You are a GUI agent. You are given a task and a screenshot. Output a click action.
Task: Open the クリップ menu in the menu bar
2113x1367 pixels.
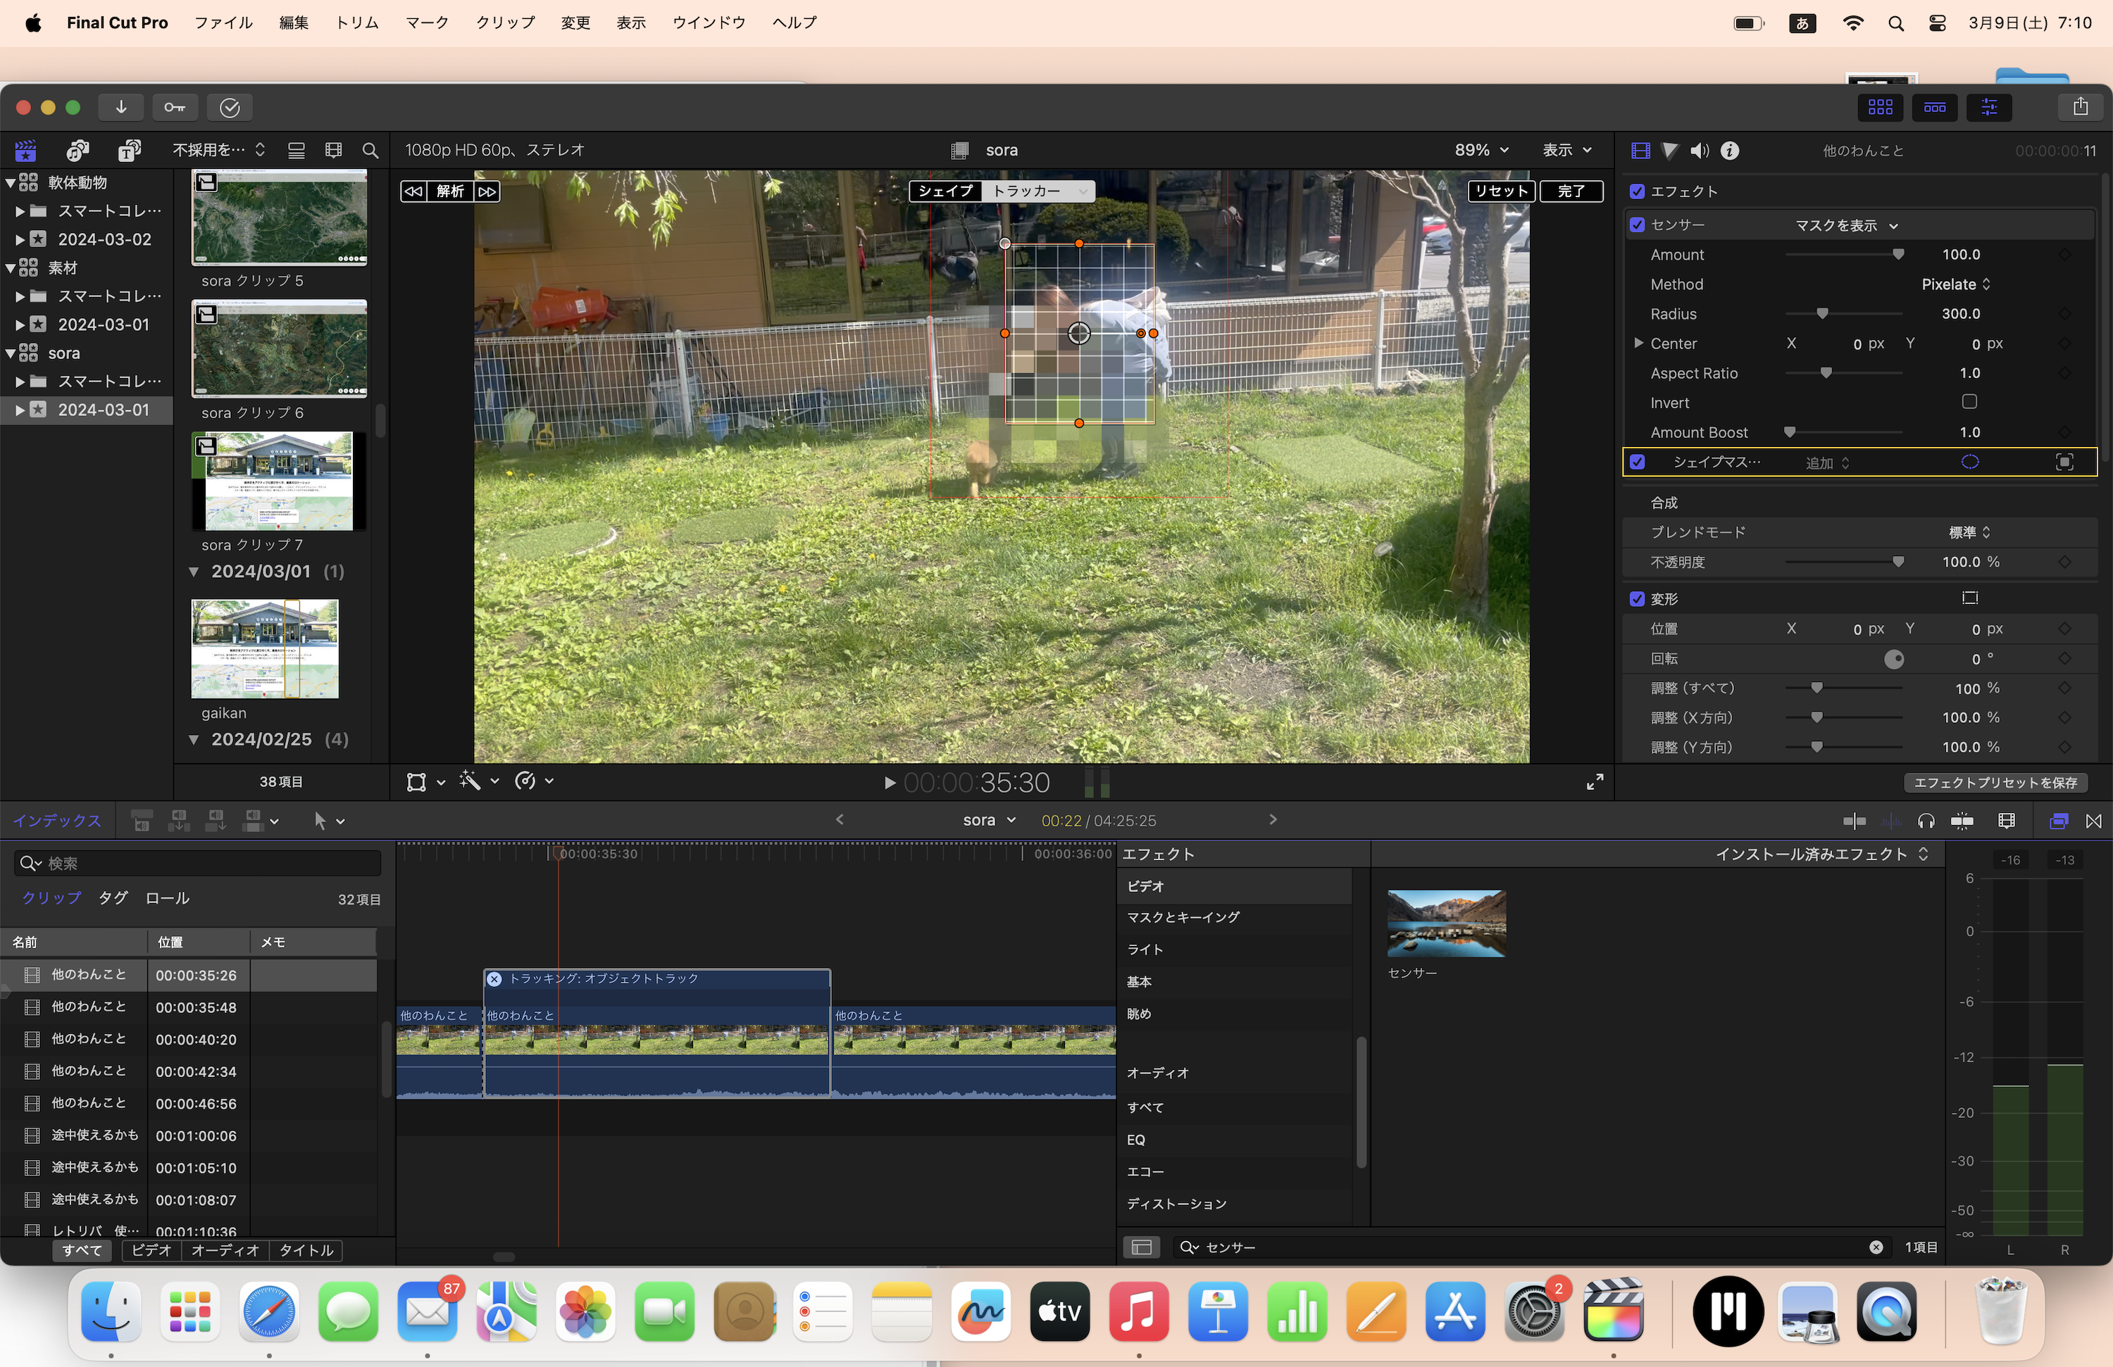click(505, 23)
